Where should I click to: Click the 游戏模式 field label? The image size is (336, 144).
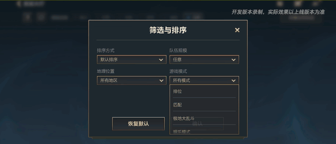coord(178,71)
